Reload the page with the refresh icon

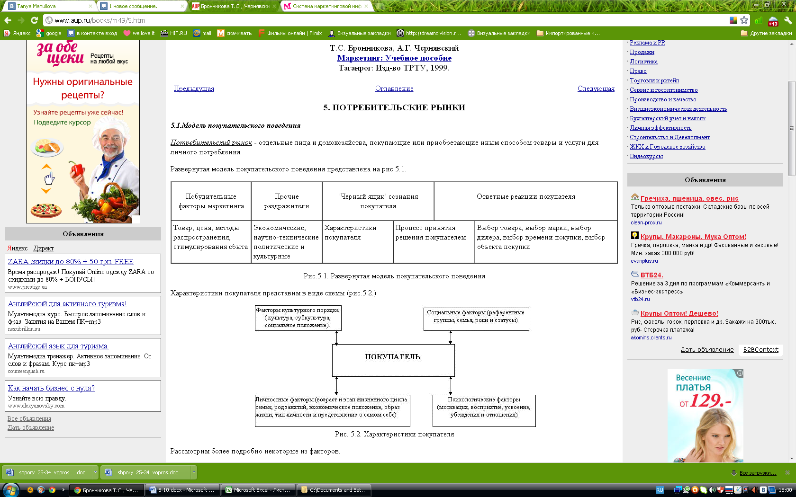(x=34, y=20)
